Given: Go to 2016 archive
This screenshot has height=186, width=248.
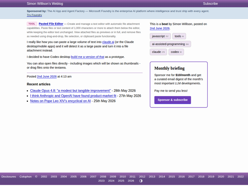Looking at the screenshot, I should (x=182, y=176).
